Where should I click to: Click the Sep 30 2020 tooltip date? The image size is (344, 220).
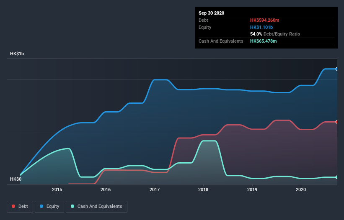211,13
